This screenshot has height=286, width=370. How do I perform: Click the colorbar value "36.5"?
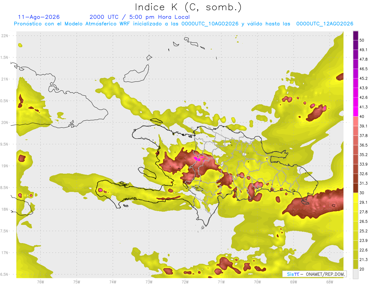364,145
